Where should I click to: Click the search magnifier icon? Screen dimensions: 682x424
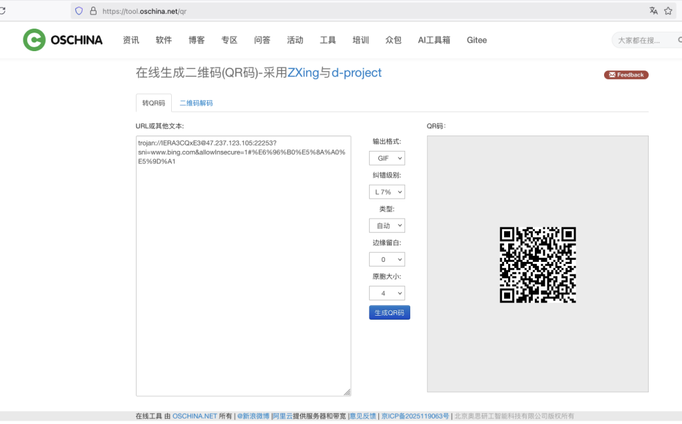pos(680,40)
